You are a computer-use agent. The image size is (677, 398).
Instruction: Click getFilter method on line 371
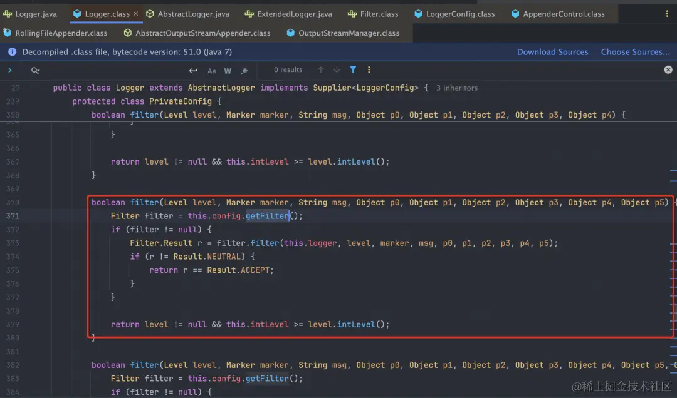pos(267,216)
